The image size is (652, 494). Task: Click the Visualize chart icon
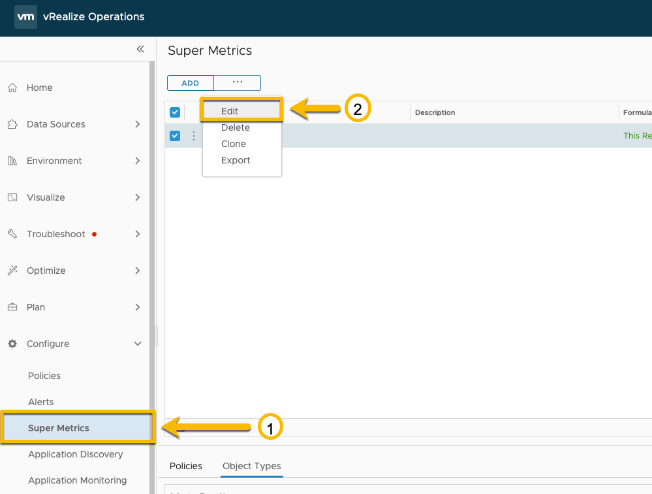tap(12, 197)
